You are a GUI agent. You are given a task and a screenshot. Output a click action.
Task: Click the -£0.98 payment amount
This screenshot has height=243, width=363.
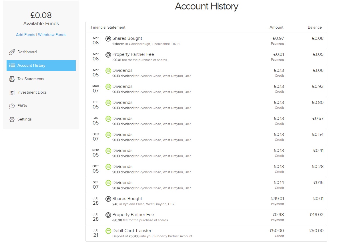[x=277, y=215]
